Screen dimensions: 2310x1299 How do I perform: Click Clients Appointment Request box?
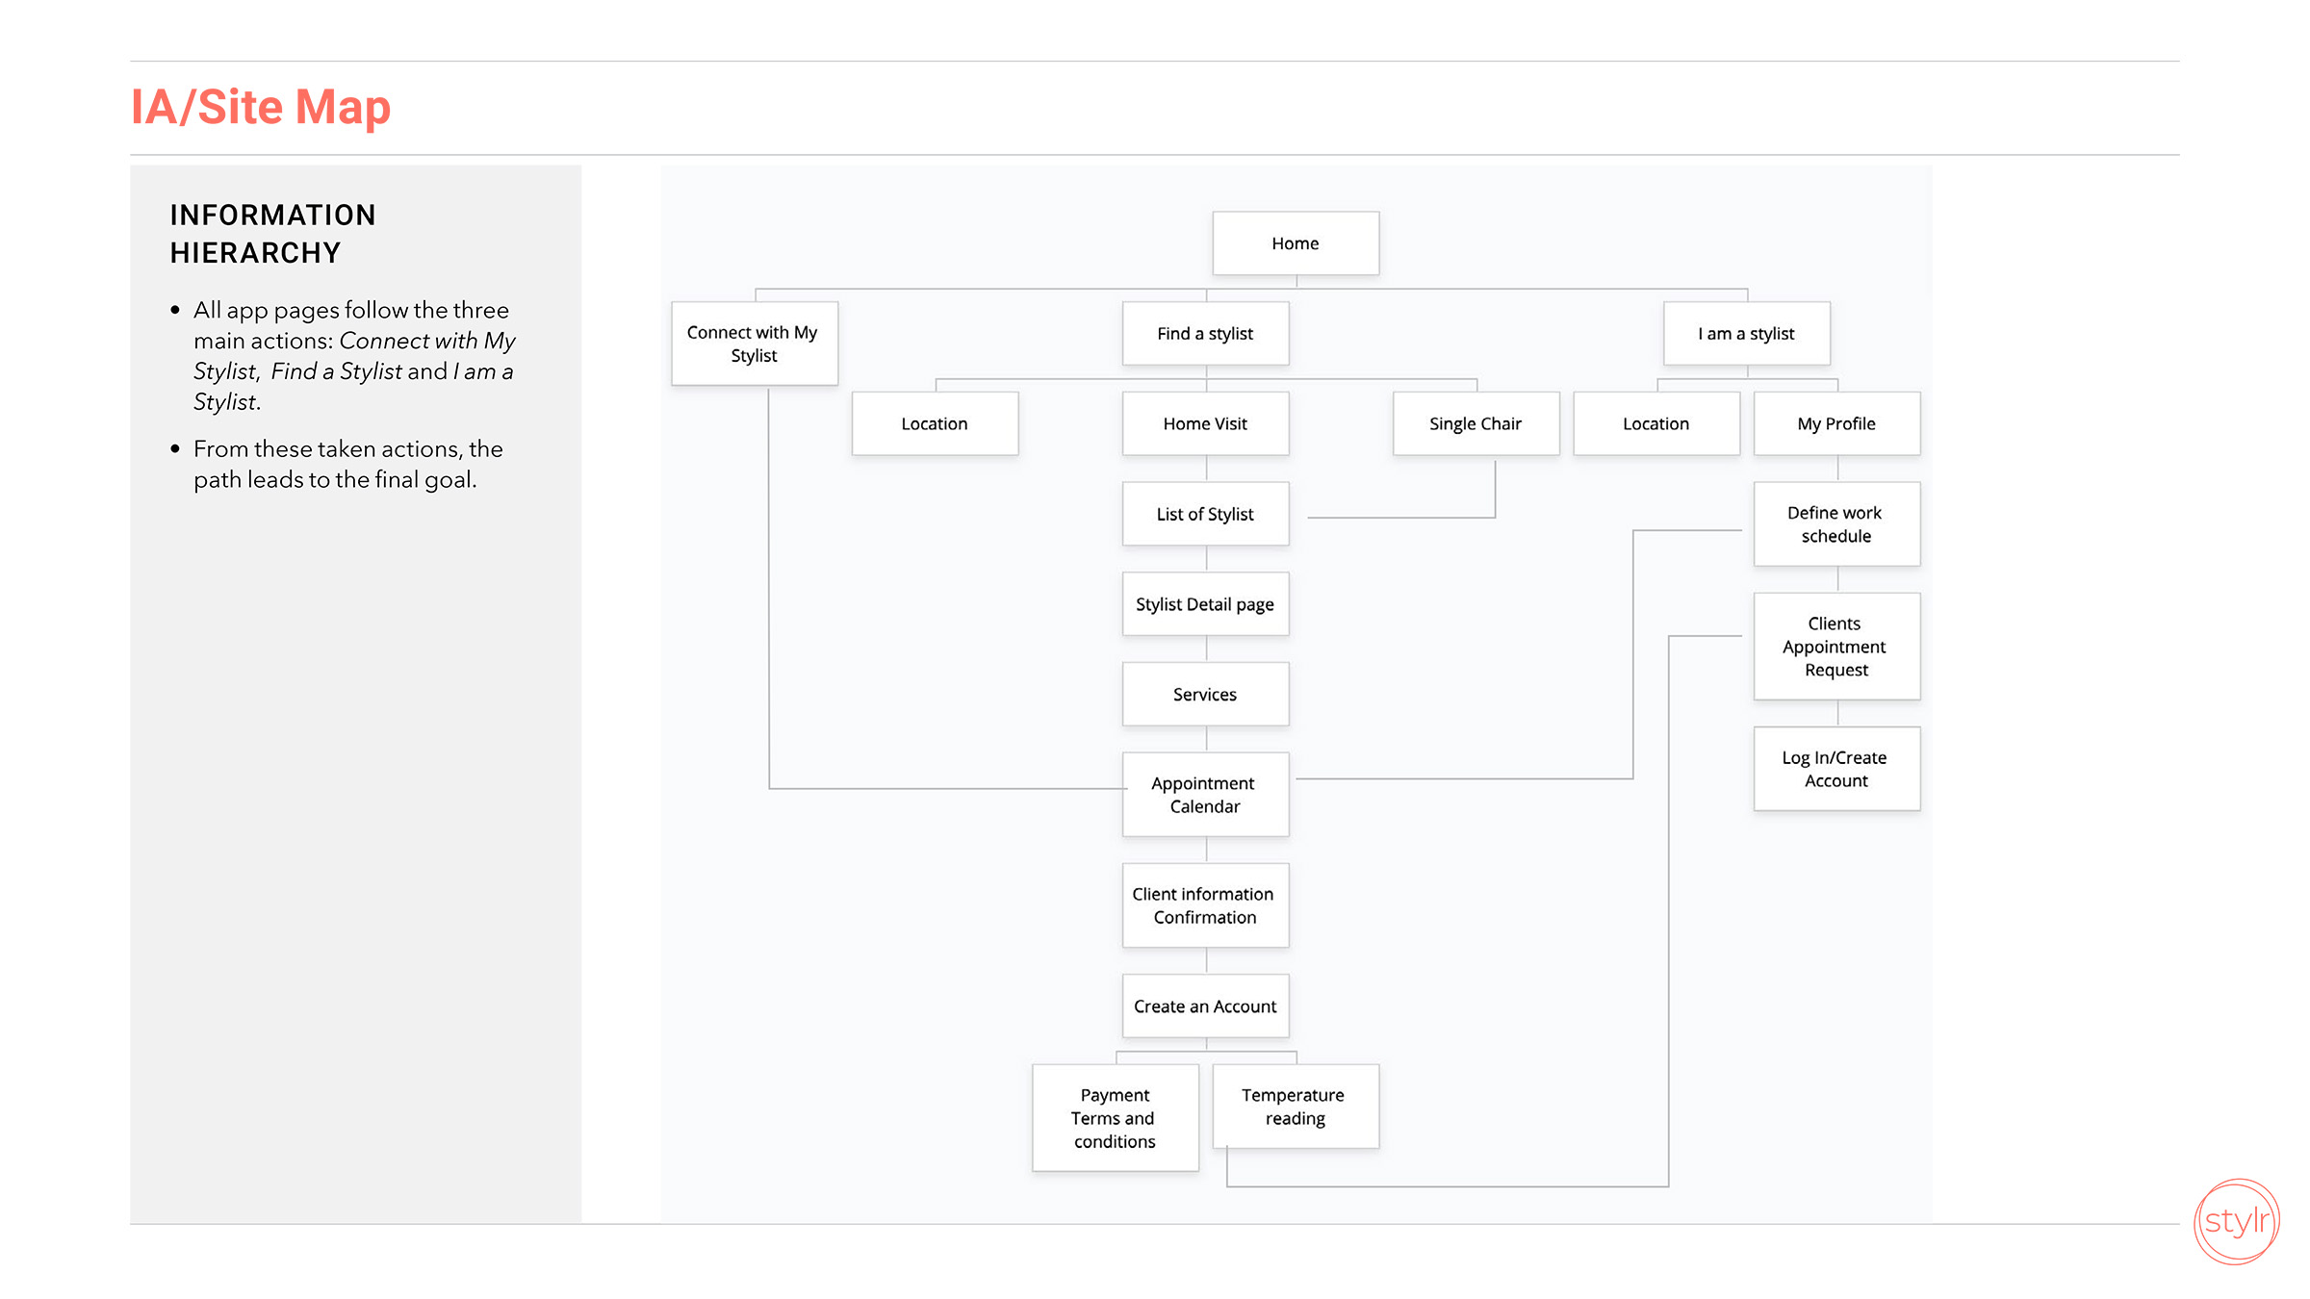1836,647
